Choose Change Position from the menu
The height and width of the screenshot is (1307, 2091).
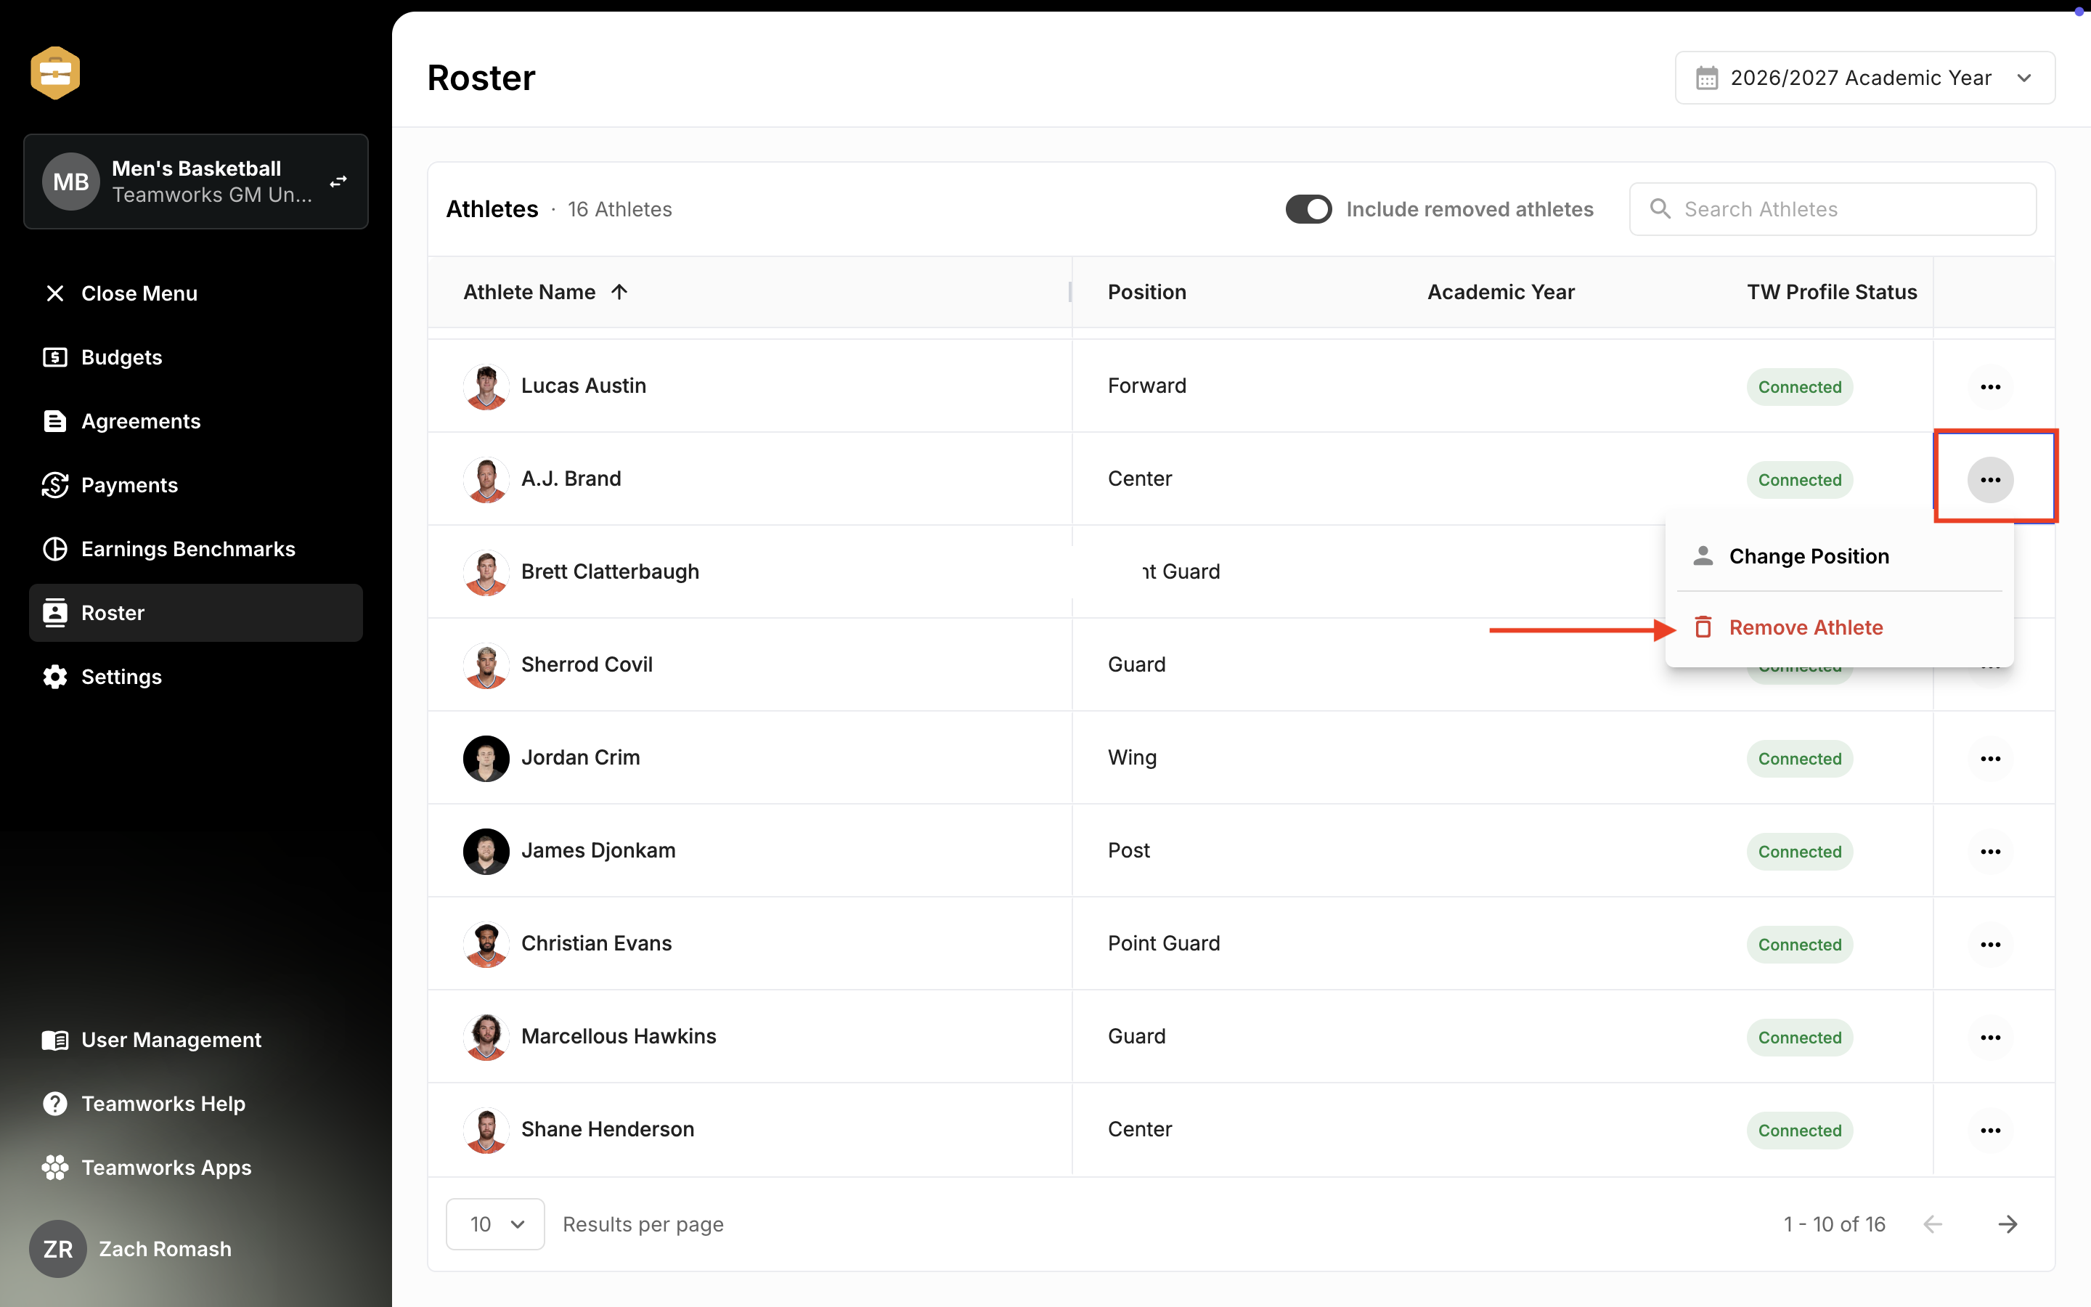pos(1840,557)
